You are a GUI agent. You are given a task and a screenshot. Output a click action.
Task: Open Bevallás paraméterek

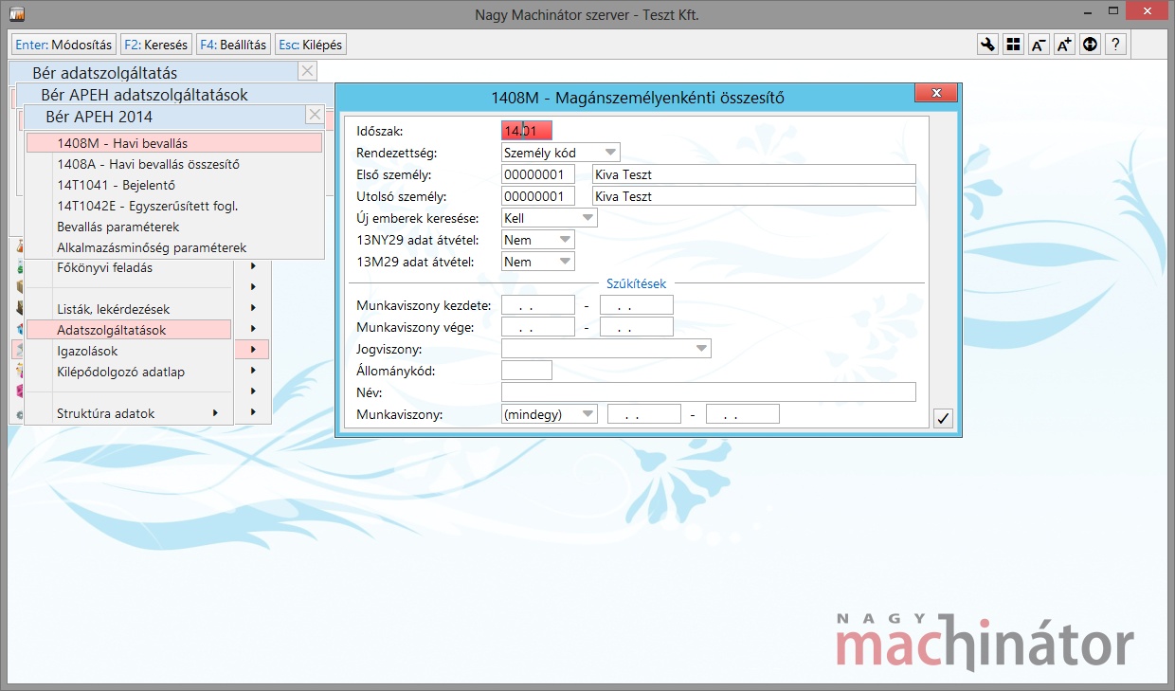pos(174,227)
